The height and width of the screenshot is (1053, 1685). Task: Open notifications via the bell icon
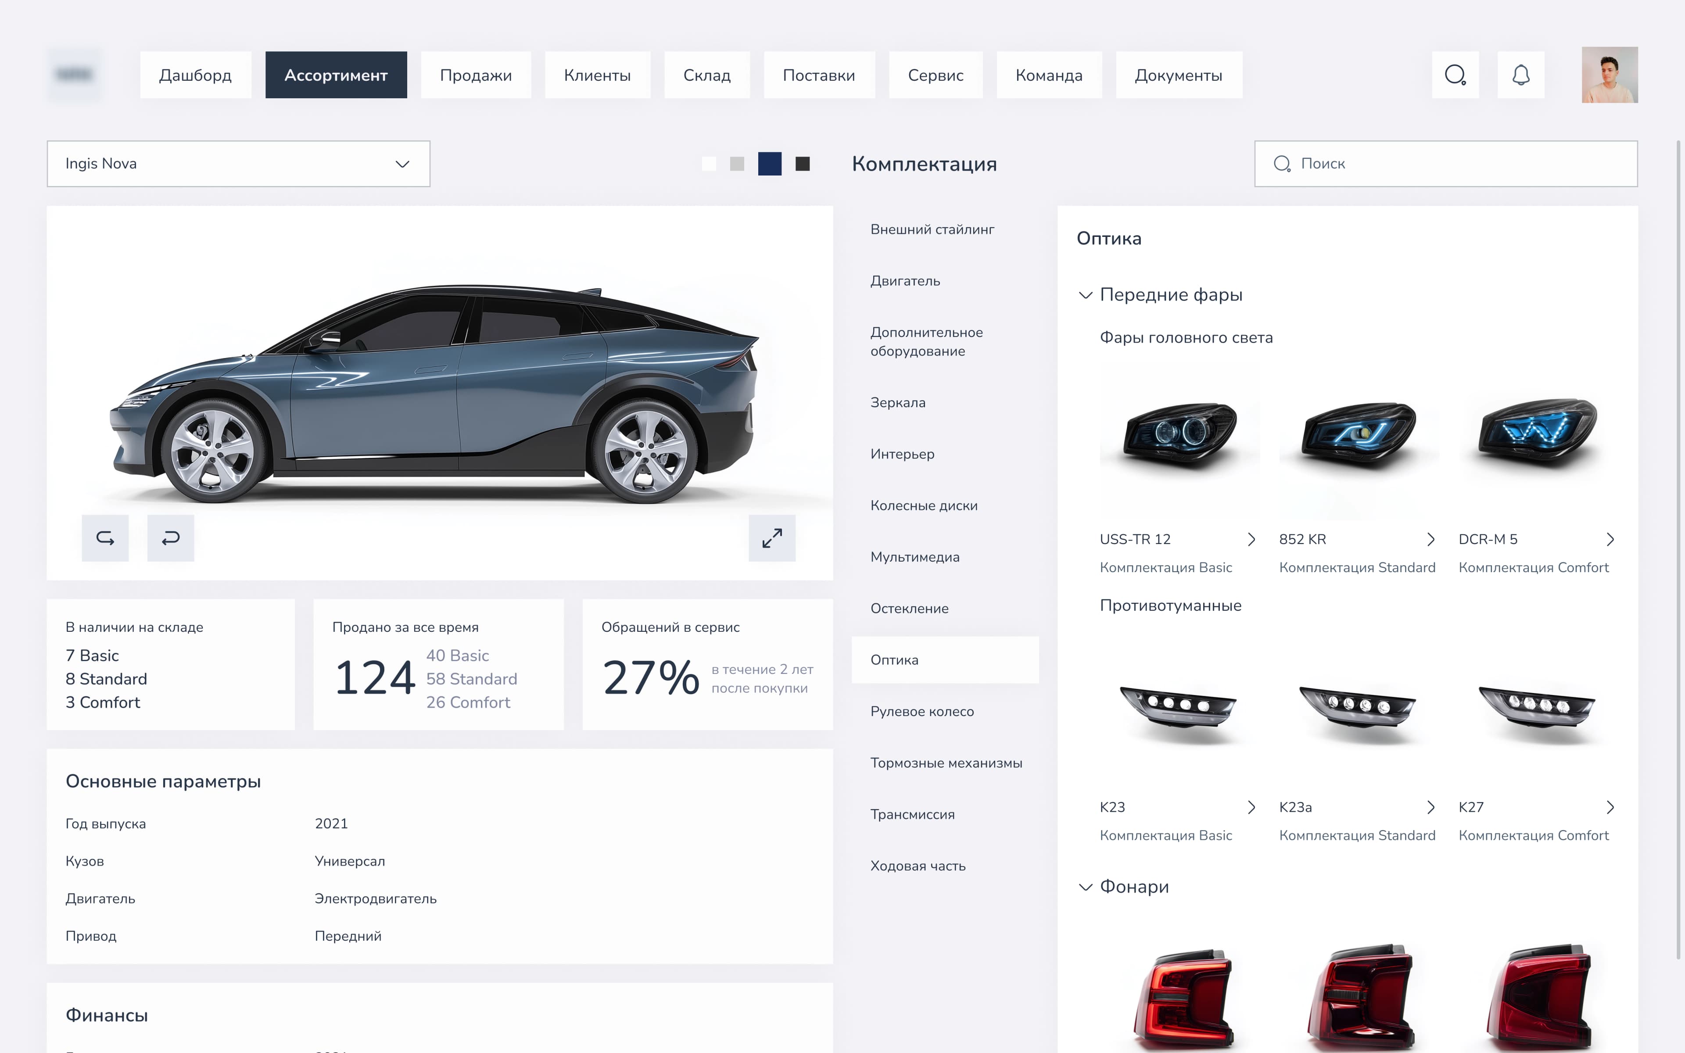coord(1521,75)
